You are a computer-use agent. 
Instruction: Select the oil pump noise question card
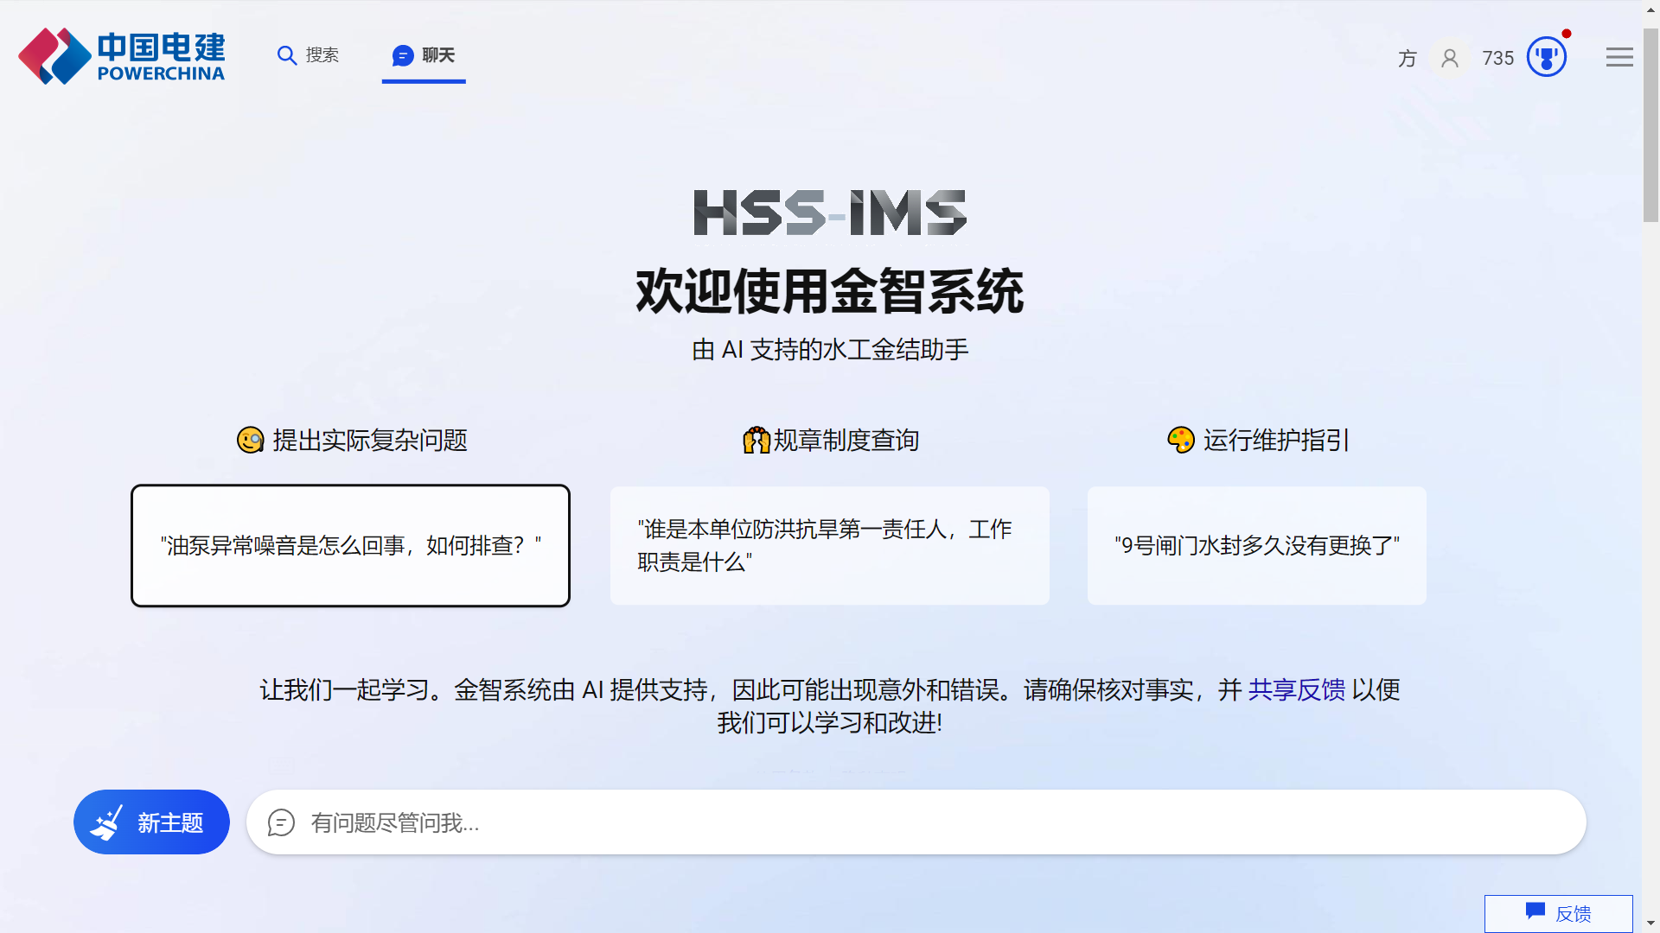350,545
